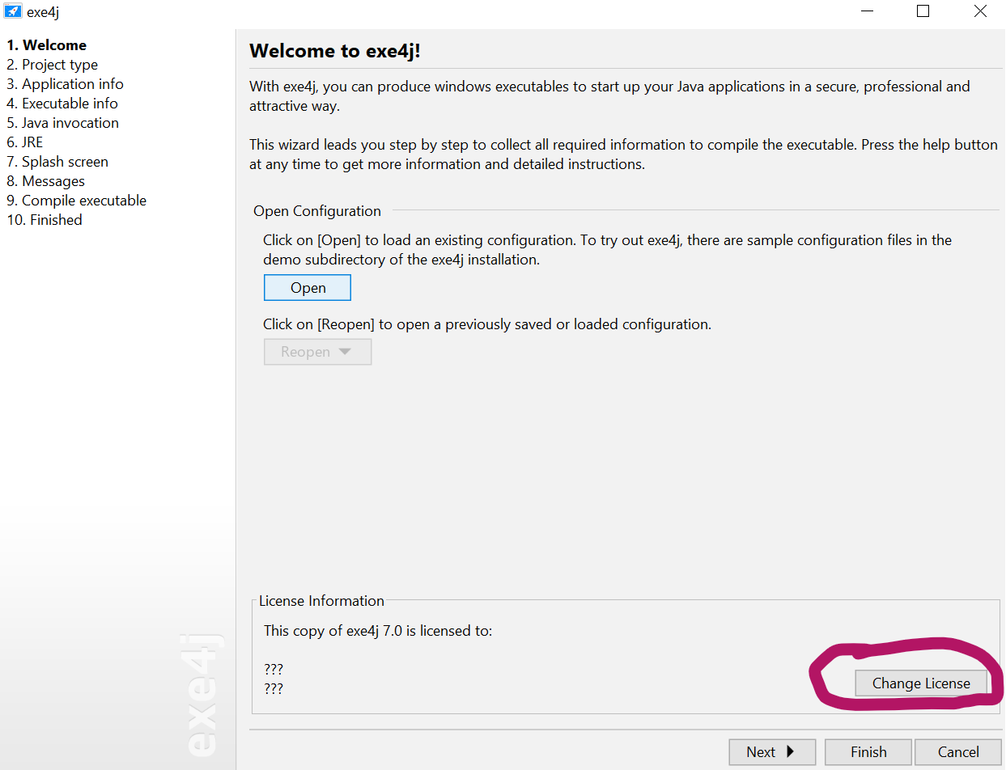This screenshot has height=770, width=1006.
Task: Click the Finish button
Action: click(868, 752)
